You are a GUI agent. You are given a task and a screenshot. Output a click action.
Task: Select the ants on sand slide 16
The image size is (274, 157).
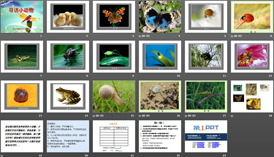pyautogui.click(x=160, y=96)
